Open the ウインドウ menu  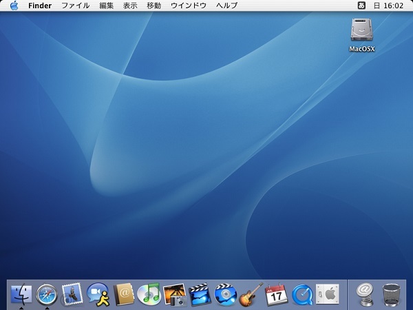click(x=189, y=6)
